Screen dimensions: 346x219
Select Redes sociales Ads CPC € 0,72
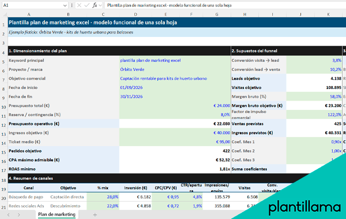(166, 206)
